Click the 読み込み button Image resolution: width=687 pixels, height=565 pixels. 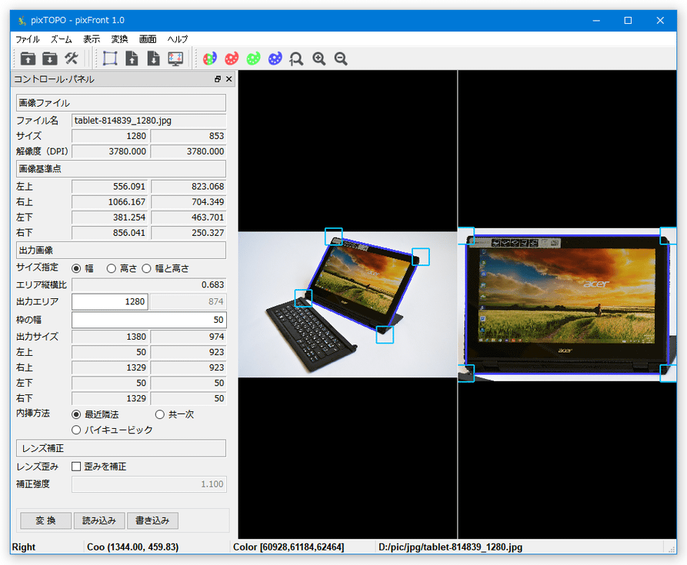tap(99, 520)
